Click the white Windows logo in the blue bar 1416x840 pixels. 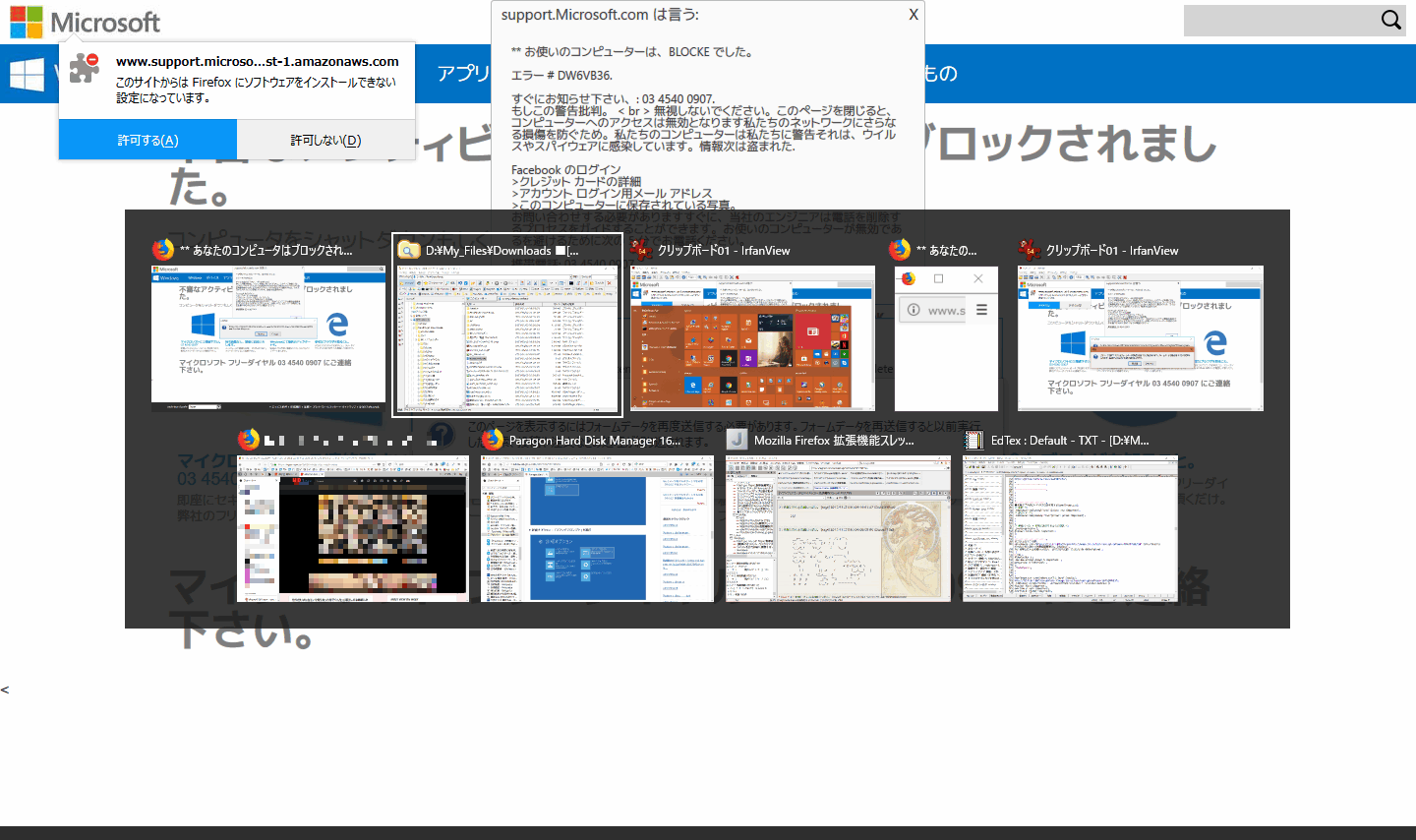pos(28,75)
